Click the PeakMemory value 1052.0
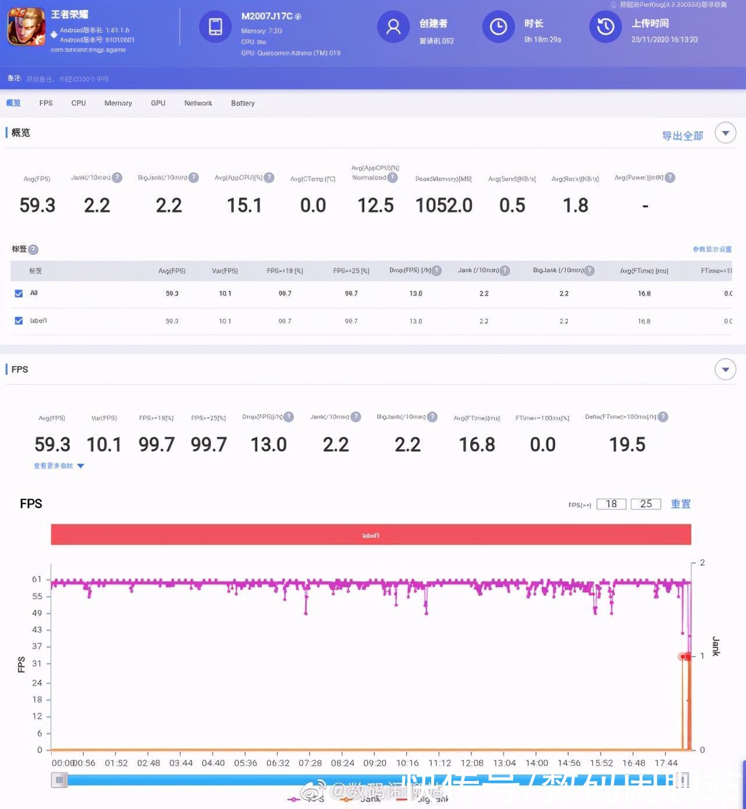Viewport: 746px width, 809px height. click(444, 205)
